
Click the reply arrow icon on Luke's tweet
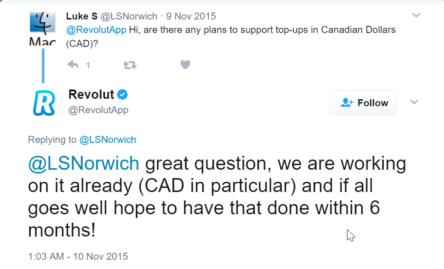[x=73, y=65]
